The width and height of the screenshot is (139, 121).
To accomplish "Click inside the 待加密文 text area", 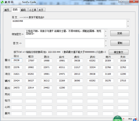I will click(x=65, y=34).
